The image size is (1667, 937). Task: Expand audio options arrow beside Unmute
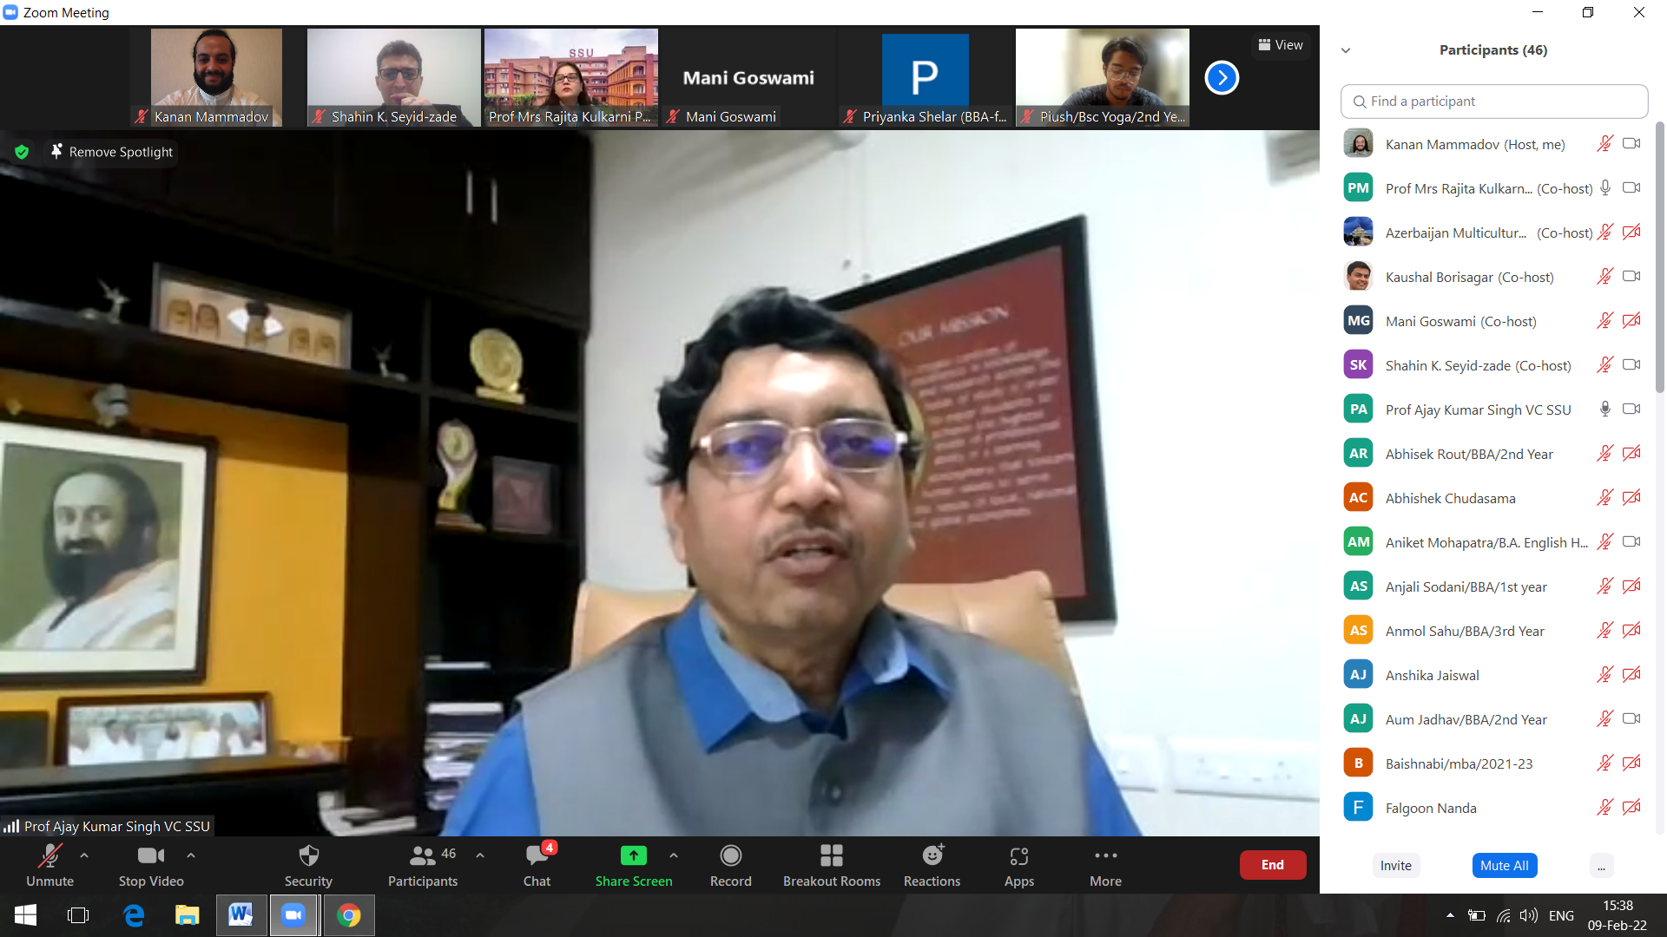click(84, 855)
